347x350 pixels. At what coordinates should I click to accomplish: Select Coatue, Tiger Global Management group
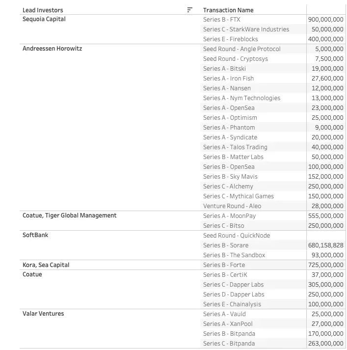69,215
